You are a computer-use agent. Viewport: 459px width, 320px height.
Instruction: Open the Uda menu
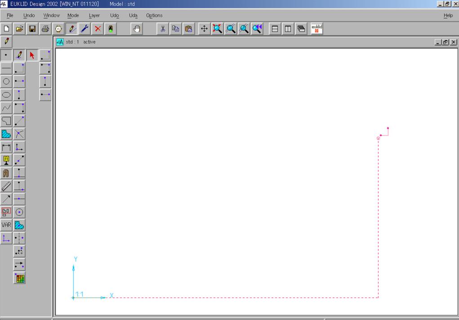pyautogui.click(x=133, y=16)
